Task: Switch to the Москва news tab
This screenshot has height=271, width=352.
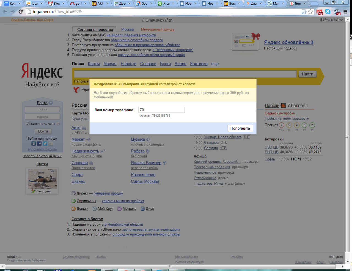Action: point(127,29)
